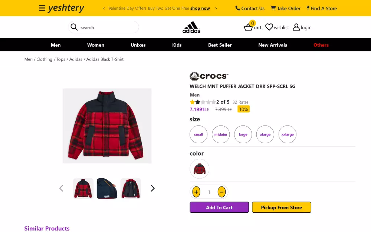This screenshot has height=232, width=371.
Task: Select size large
Action: pyautogui.click(x=243, y=134)
